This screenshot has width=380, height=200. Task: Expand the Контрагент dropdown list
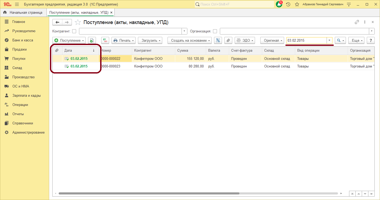point(184,31)
